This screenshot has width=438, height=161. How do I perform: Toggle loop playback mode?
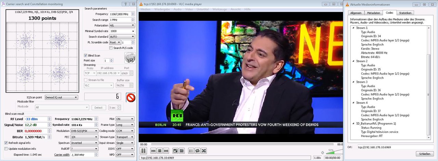click(x=197, y=151)
